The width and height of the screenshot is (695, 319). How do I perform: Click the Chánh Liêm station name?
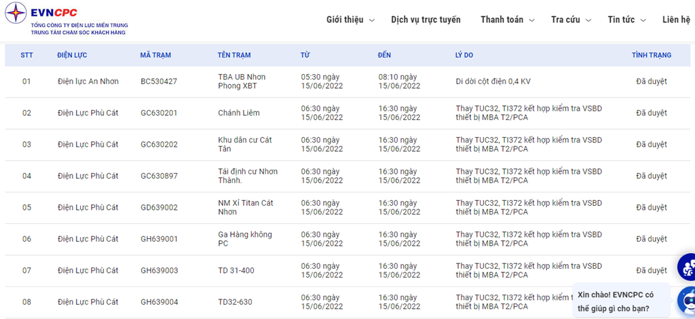pos(238,113)
